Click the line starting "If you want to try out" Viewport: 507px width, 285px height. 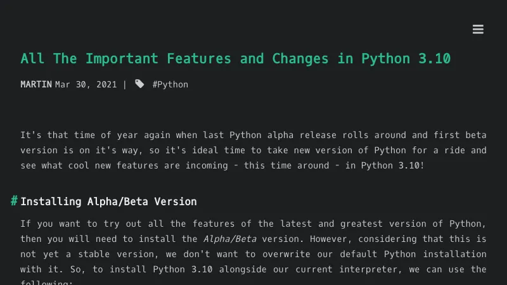click(x=253, y=224)
